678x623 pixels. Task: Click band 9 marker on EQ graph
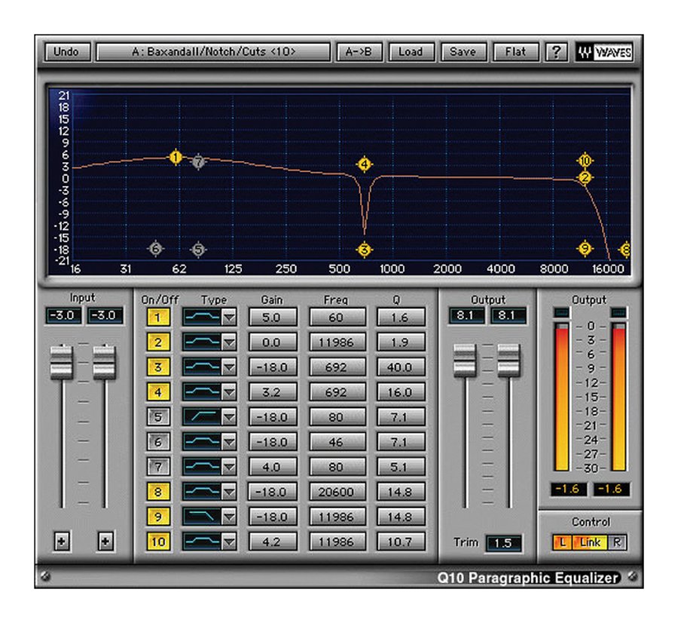click(585, 248)
